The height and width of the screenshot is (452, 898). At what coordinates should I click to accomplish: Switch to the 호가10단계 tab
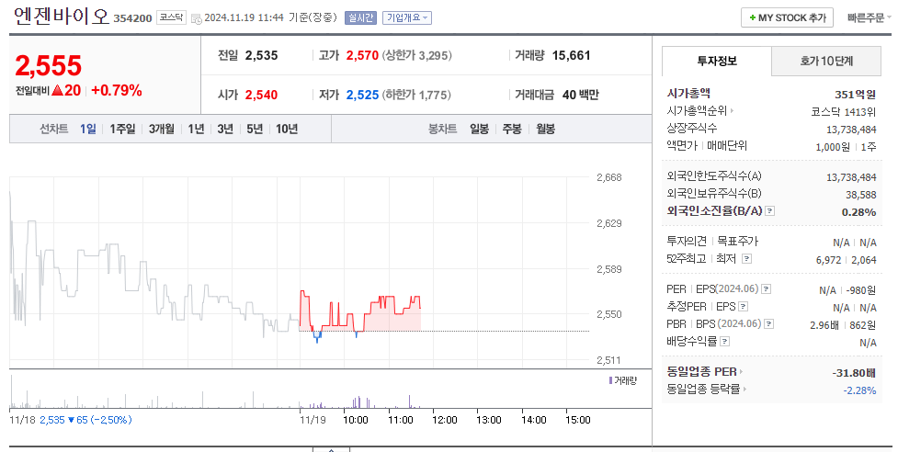tap(826, 61)
